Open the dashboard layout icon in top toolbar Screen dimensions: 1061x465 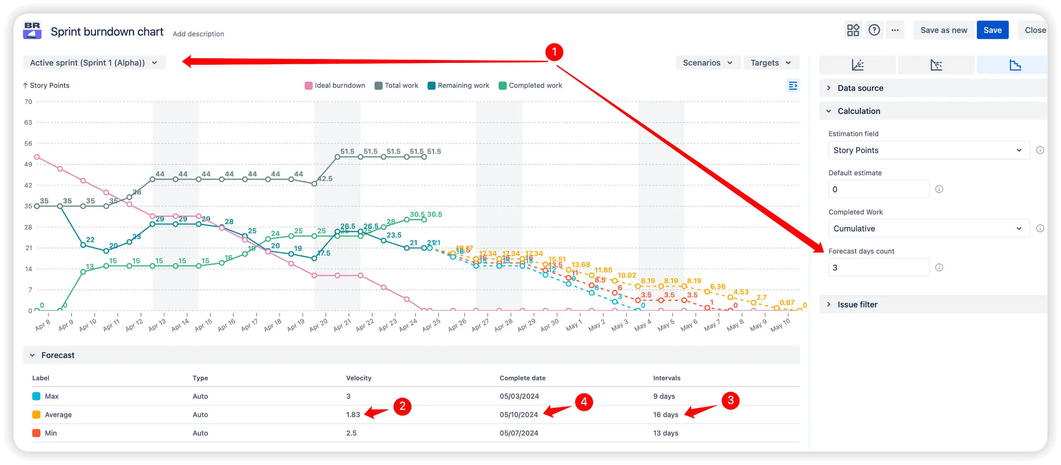tap(853, 30)
